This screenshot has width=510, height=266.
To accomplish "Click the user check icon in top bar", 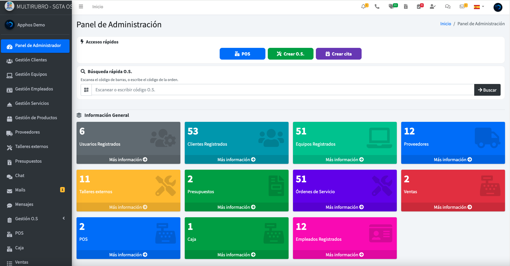I will (433, 6).
